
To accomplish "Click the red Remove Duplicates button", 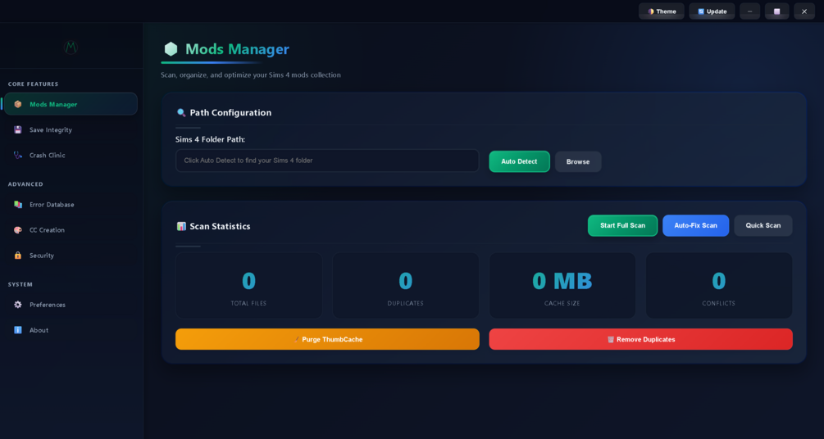I will pos(640,339).
